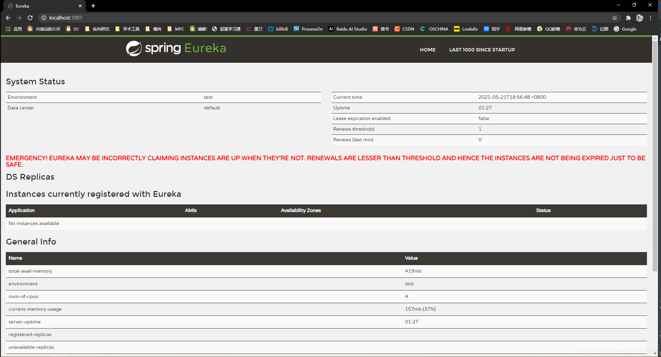View site information icon beside localhost address

[x=44, y=18]
